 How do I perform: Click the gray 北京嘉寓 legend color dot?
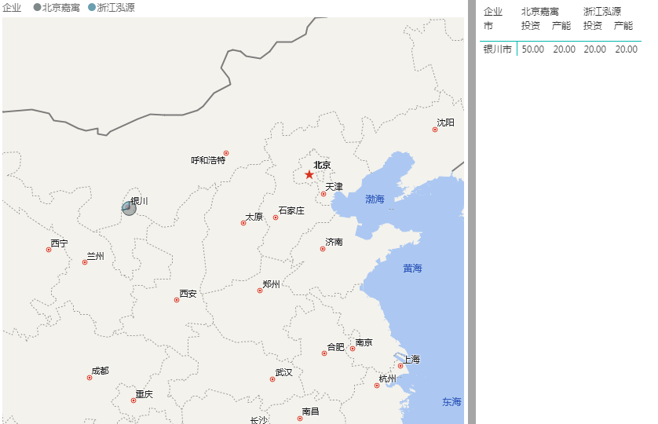click(x=37, y=7)
